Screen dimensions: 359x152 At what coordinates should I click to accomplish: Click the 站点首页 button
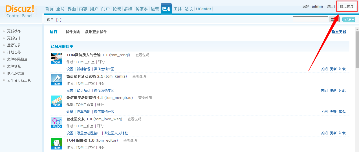pos(347,6)
